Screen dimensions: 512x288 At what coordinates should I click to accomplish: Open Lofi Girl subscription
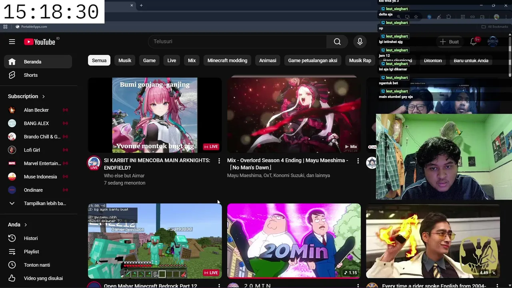click(x=38, y=150)
